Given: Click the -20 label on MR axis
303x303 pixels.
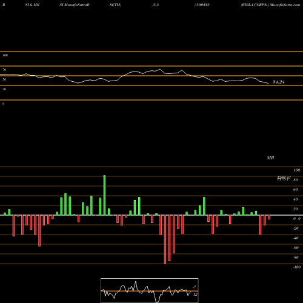Looking at the screenshot, I should 296,228.
